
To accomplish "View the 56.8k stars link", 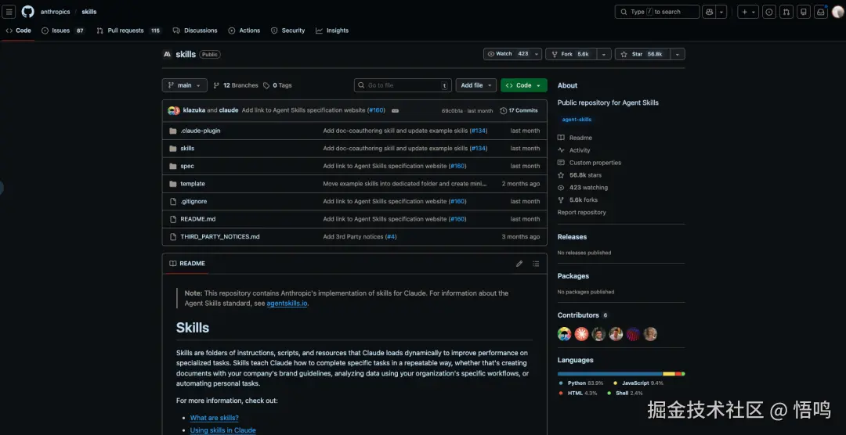I will pos(580,175).
